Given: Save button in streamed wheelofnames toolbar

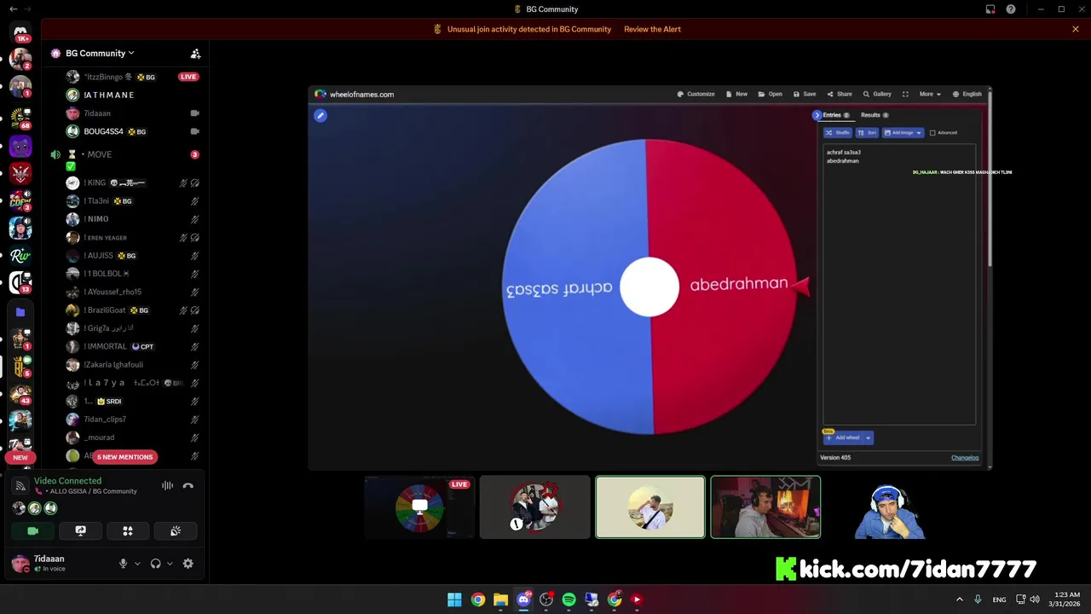Looking at the screenshot, I should tap(804, 94).
